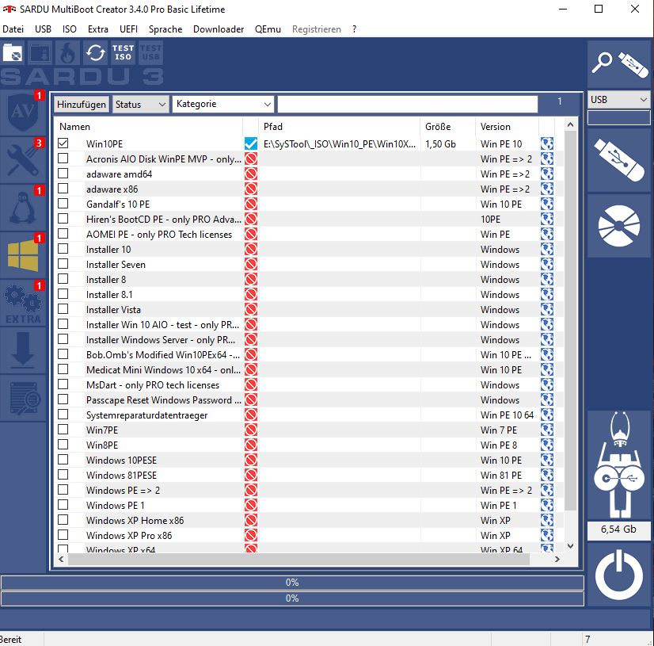Image resolution: width=654 pixels, height=646 pixels.
Task: Click globe icon in Gandalf's 10 PE row
Action: point(547,205)
